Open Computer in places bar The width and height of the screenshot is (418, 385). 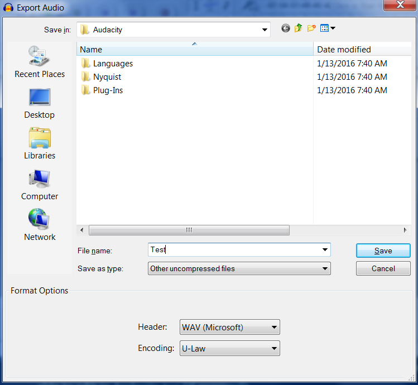click(x=40, y=185)
